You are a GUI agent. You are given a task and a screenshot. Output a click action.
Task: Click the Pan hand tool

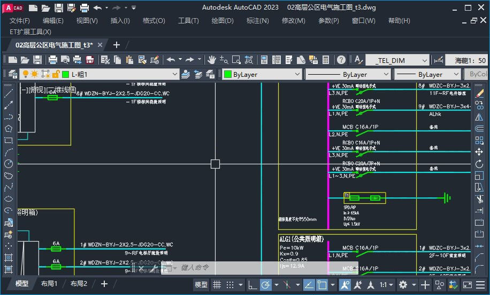point(212,60)
